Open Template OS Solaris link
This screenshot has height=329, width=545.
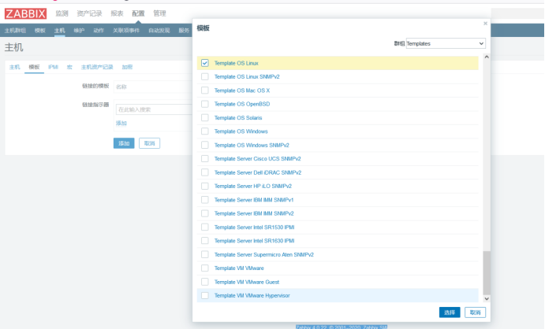[x=238, y=118]
